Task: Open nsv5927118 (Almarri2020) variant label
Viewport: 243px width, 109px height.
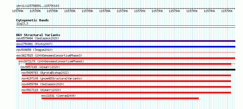Action: (41, 90)
